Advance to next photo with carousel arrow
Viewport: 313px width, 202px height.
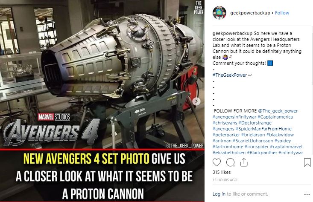[x=196, y=101]
